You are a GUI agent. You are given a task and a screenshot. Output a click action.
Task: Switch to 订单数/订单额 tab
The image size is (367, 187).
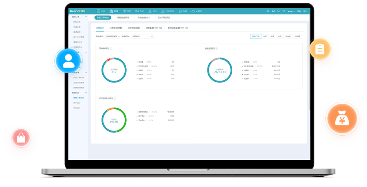(116, 28)
